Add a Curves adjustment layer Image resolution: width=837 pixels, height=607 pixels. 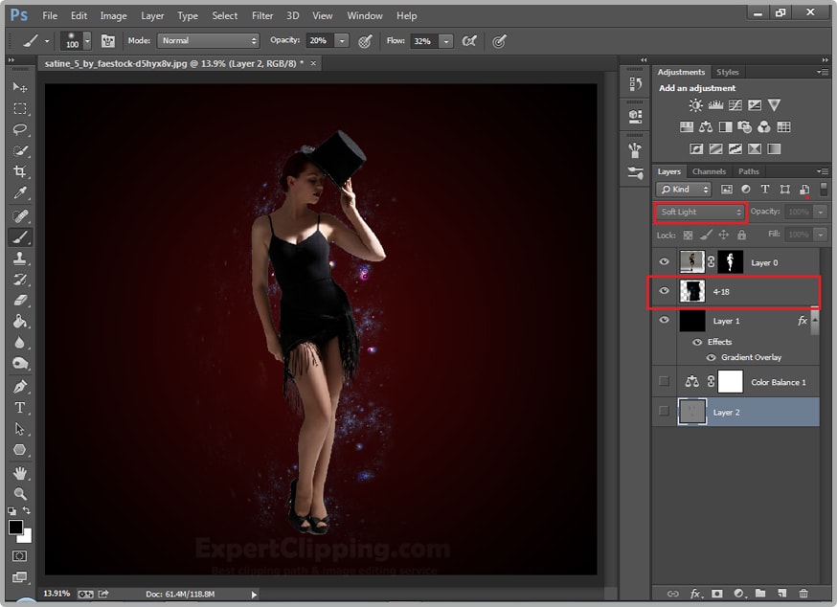point(735,105)
